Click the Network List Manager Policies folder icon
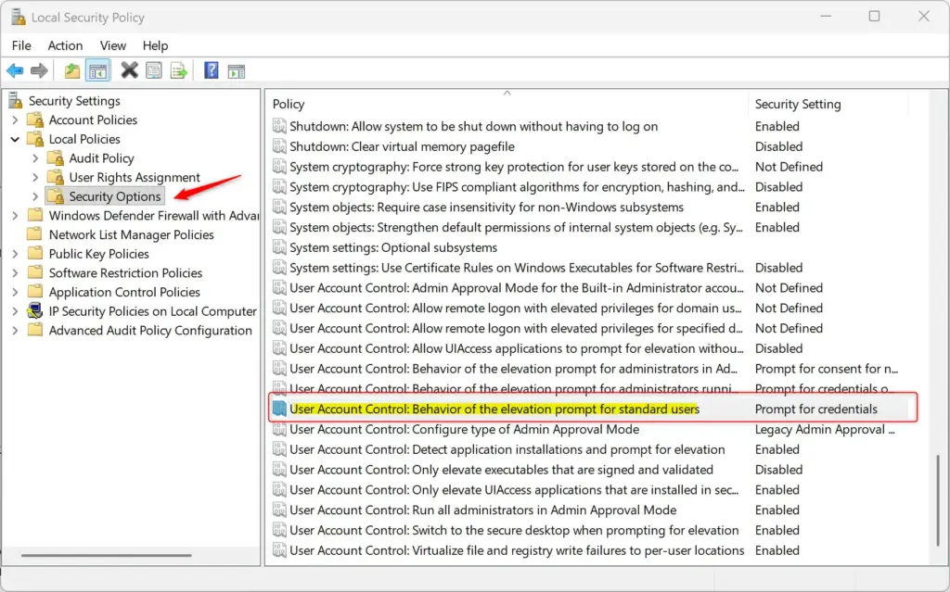Image resolution: width=950 pixels, height=592 pixels. pos(36,233)
